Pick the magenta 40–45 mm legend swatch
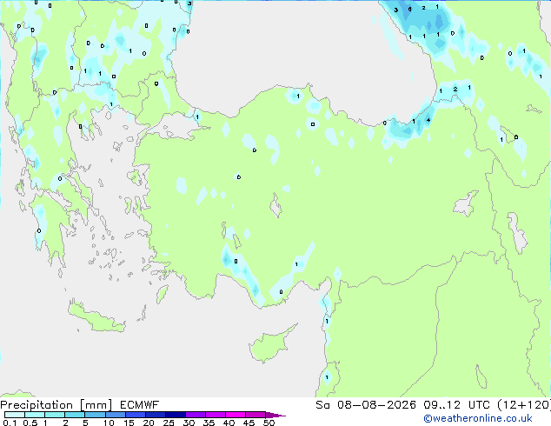The image size is (551, 426). coord(236,415)
